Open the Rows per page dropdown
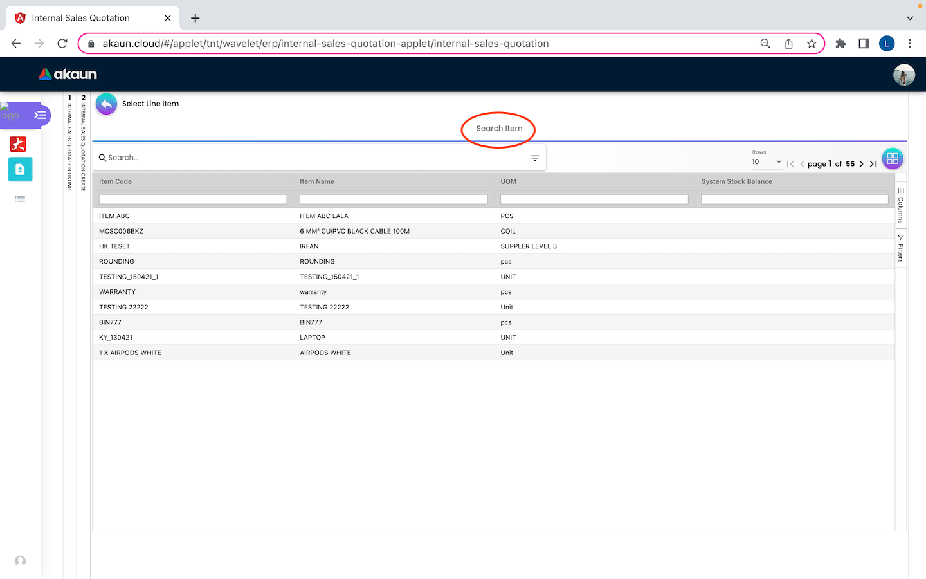This screenshot has height=579, width=926. 767,162
